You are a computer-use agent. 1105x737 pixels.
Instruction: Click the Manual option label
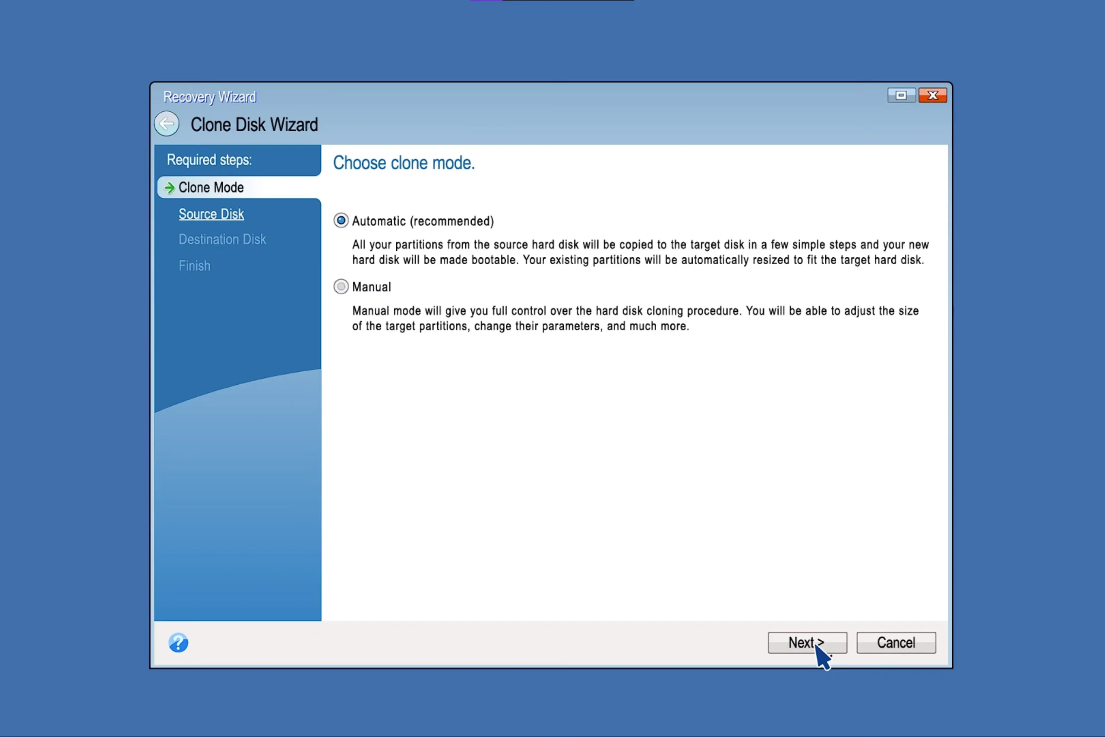click(371, 287)
